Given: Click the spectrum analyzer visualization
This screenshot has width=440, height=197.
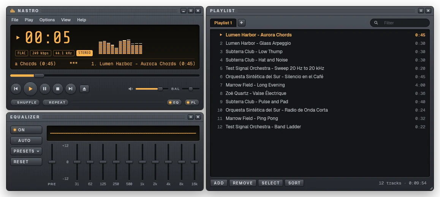Looking at the screenshot, I should click(x=120, y=47).
